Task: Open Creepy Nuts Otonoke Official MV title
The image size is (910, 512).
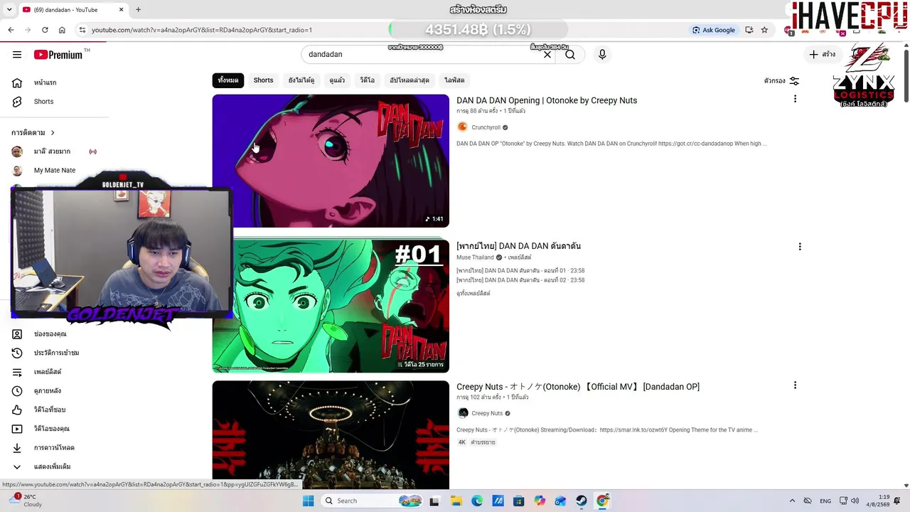Action: 578,387
